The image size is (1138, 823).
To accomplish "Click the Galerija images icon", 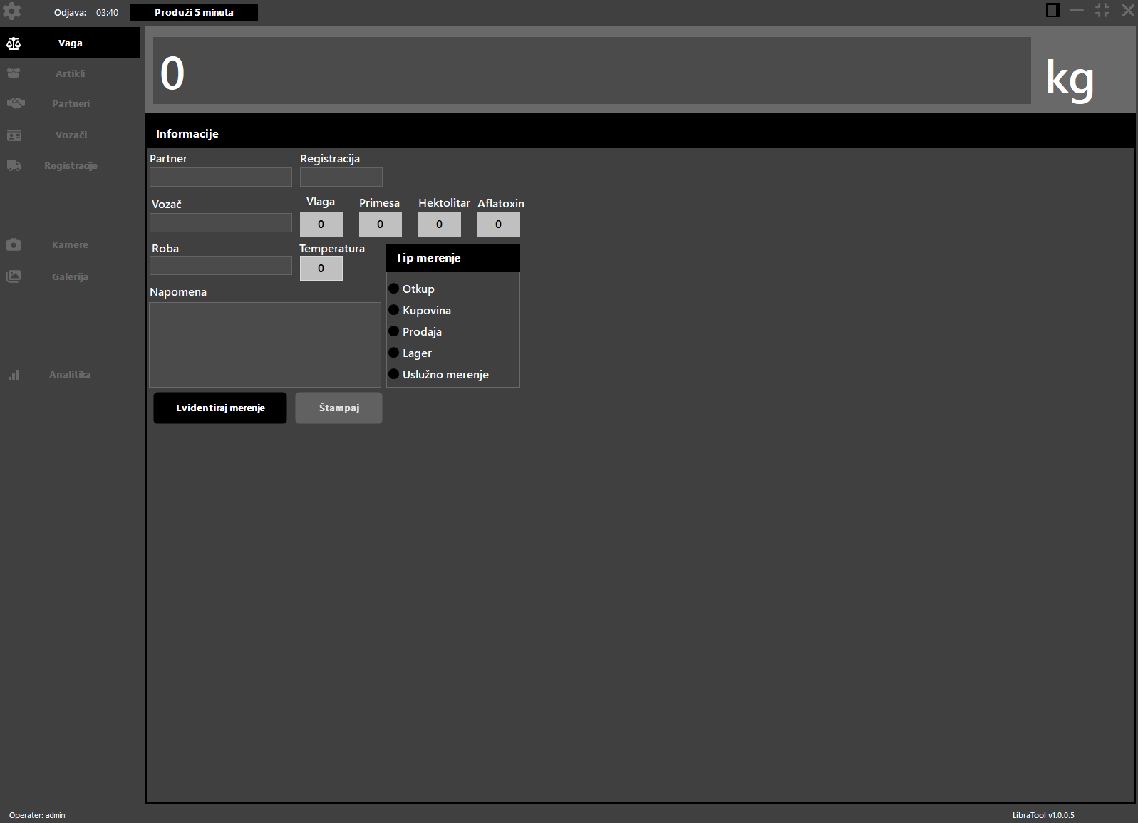I will pos(14,276).
